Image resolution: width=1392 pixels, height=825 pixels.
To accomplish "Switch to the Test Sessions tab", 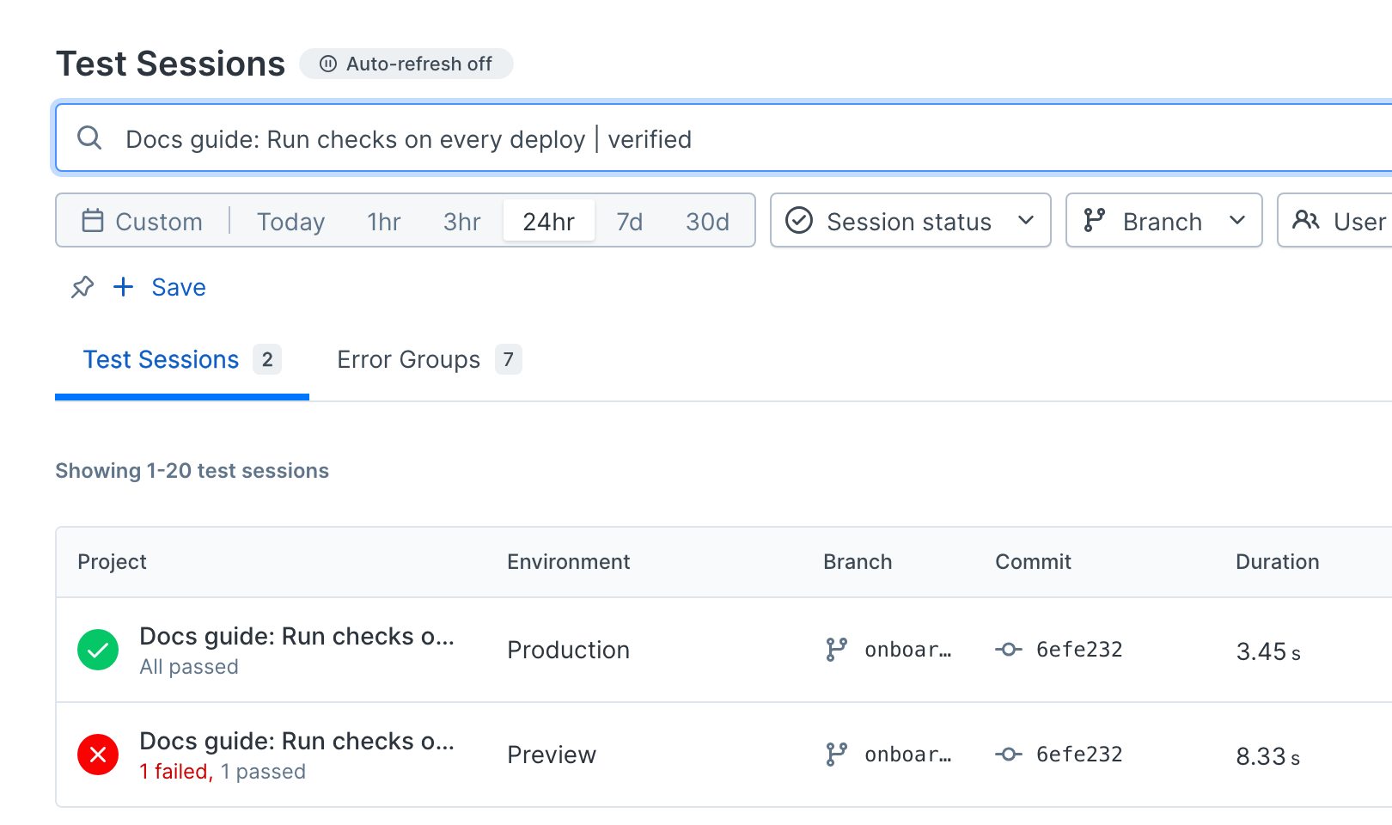I will tap(182, 359).
